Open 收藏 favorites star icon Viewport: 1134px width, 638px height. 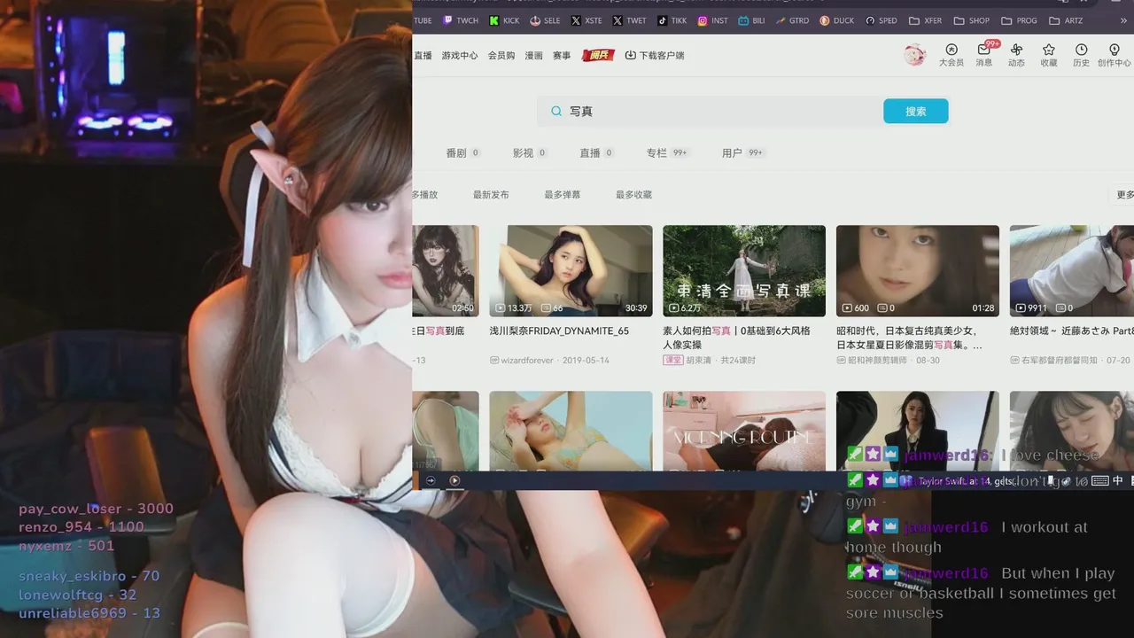tap(1049, 55)
